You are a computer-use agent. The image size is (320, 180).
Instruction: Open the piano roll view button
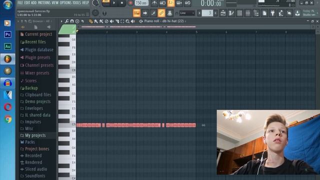(x=231, y=13)
